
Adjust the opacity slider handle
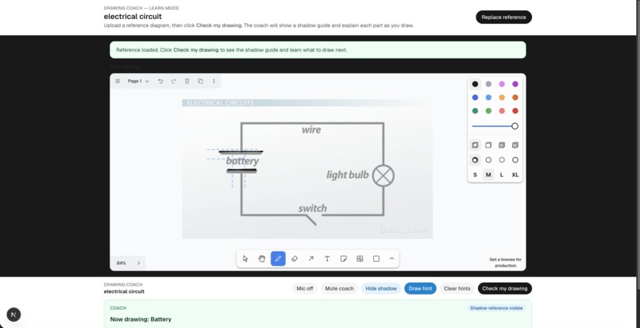(x=515, y=126)
